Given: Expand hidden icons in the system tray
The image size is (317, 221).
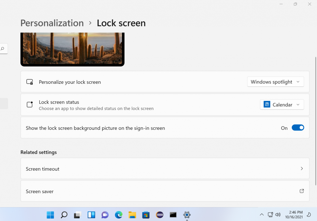Looking at the screenshot, I should pyautogui.click(x=262, y=215).
